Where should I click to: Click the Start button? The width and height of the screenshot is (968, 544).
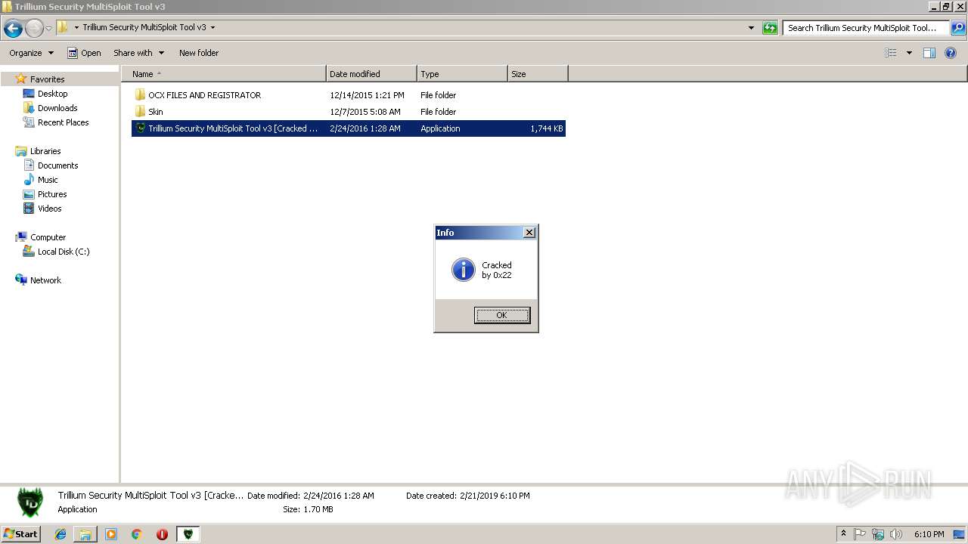[21, 534]
